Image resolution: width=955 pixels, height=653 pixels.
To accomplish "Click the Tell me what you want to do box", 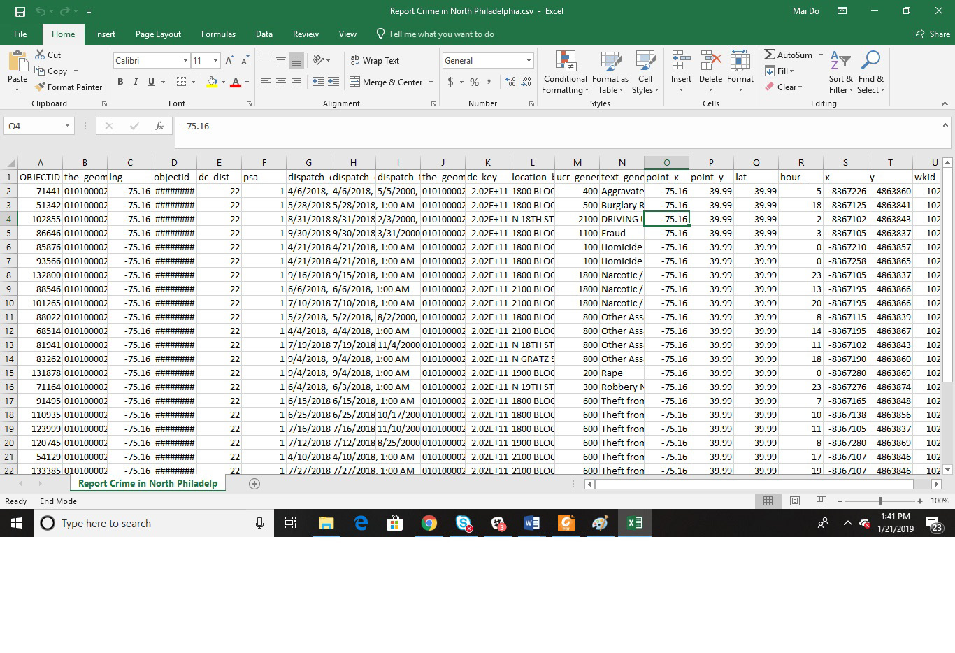I will 435,34.
